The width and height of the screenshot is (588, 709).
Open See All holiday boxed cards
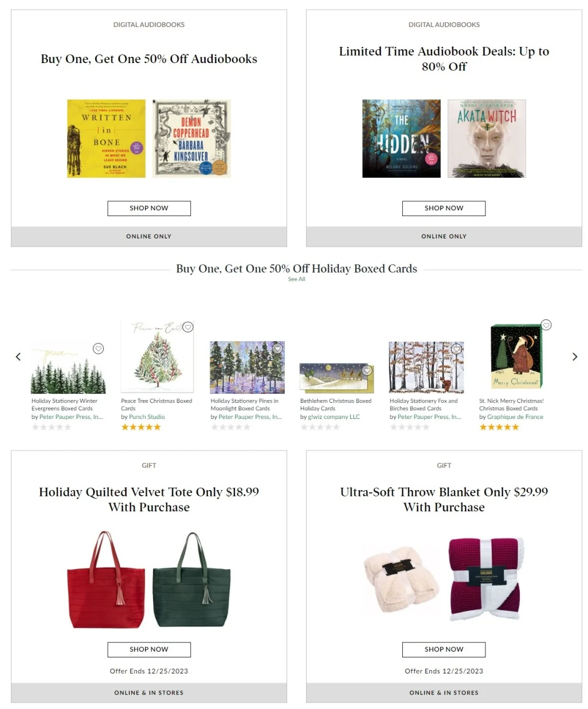tap(296, 279)
